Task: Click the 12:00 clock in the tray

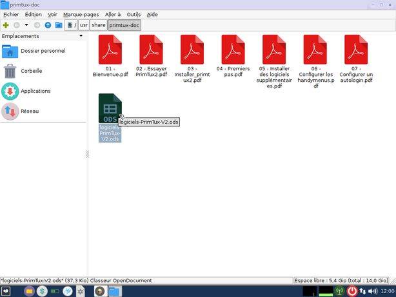Action: [x=388, y=291]
